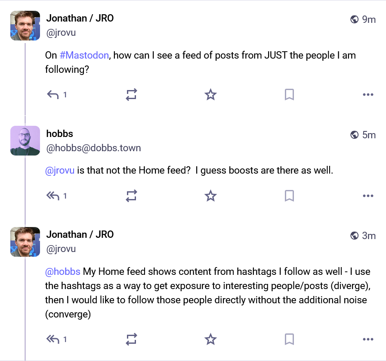This screenshot has width=386, height=361.
Task: View hobbs's profile avatar
Action: click(x=25, y=141)
